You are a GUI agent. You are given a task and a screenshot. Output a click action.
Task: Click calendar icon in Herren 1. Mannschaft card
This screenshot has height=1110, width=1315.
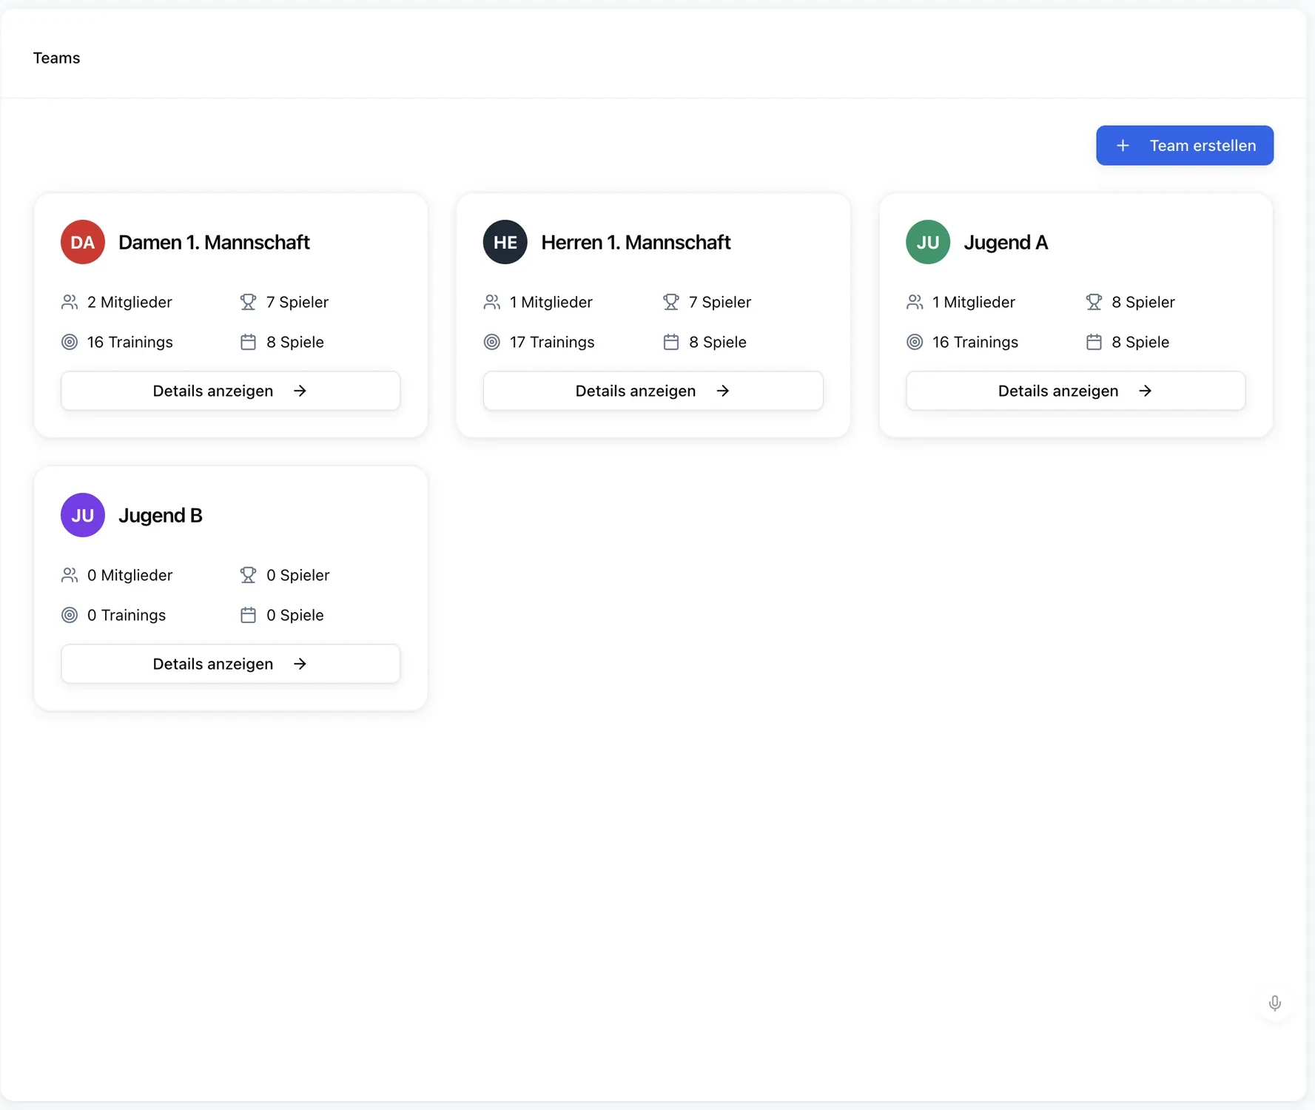[x=671, y=342]
